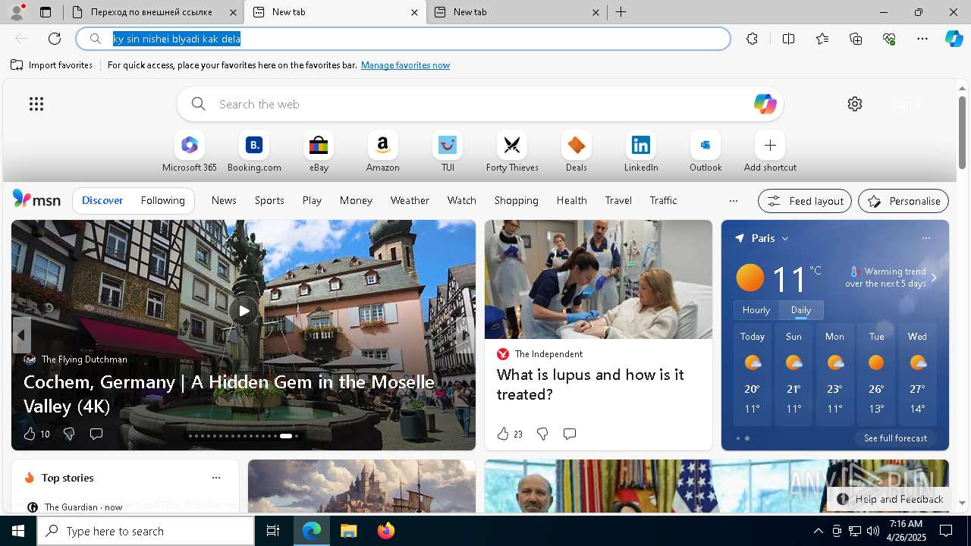Image resolution: width=971 pixels, height=546 pixels.
Task: Dislike the Cochem Germany video
Action: coord(69,434)
